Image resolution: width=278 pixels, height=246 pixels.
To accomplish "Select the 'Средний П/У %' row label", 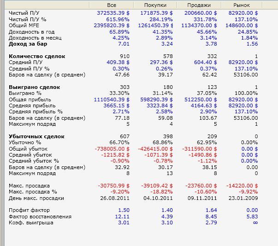I will (29, 69).
